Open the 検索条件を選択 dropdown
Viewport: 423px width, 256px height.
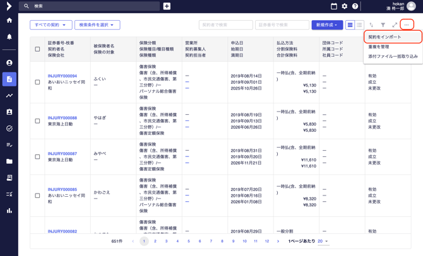click(97, 25)
